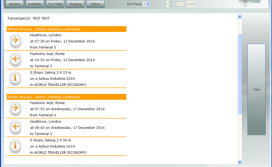The width and height of the screenshot is (272, 167).
Task: Click BA551 'Heathrow, London' arrival text
Action: (46, 121)
